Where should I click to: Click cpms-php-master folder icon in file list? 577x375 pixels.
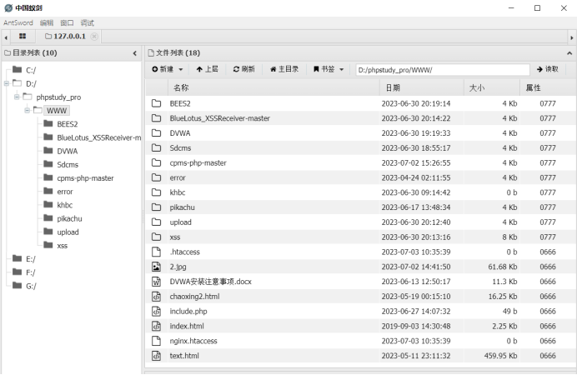pyautogui.click(x=157, y=162)
